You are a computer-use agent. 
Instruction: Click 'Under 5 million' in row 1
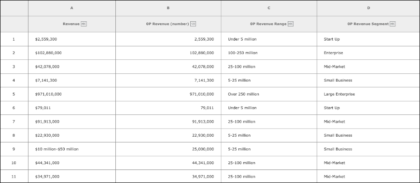[x=269, y=39]
